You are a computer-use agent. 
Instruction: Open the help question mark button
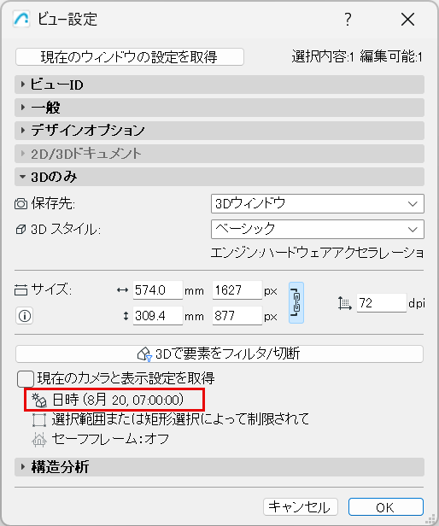click(x=348, y=19)
